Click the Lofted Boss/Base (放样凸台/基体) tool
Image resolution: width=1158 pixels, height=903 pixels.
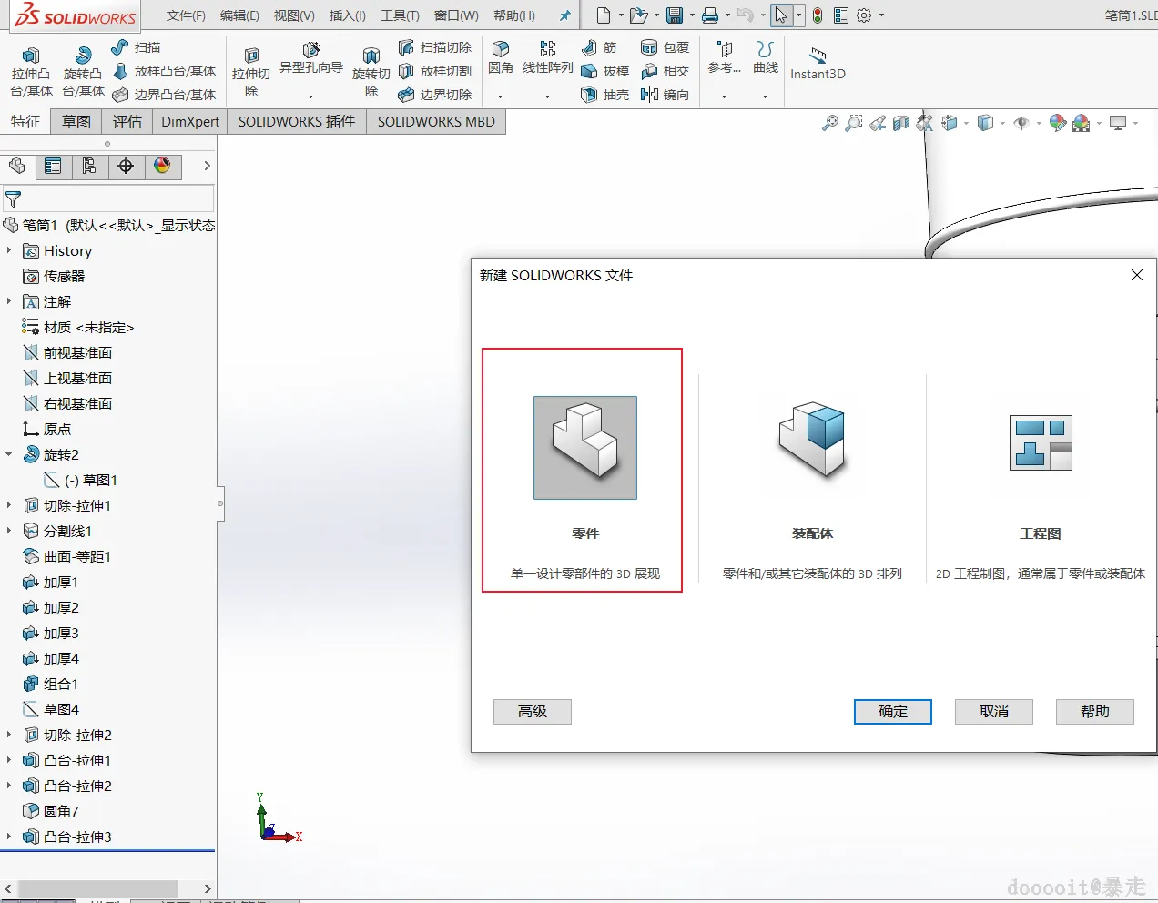pyautogui.click(x=164, y=71)
